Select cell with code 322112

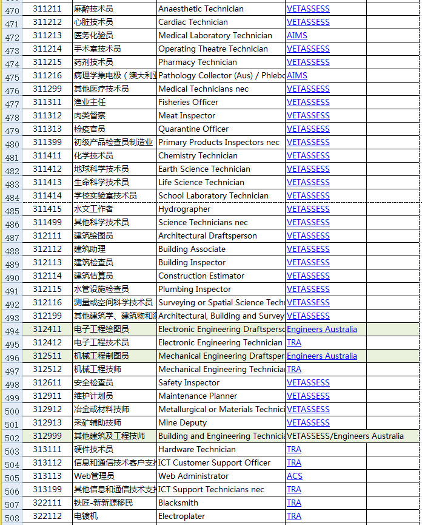tap(47, 517)
